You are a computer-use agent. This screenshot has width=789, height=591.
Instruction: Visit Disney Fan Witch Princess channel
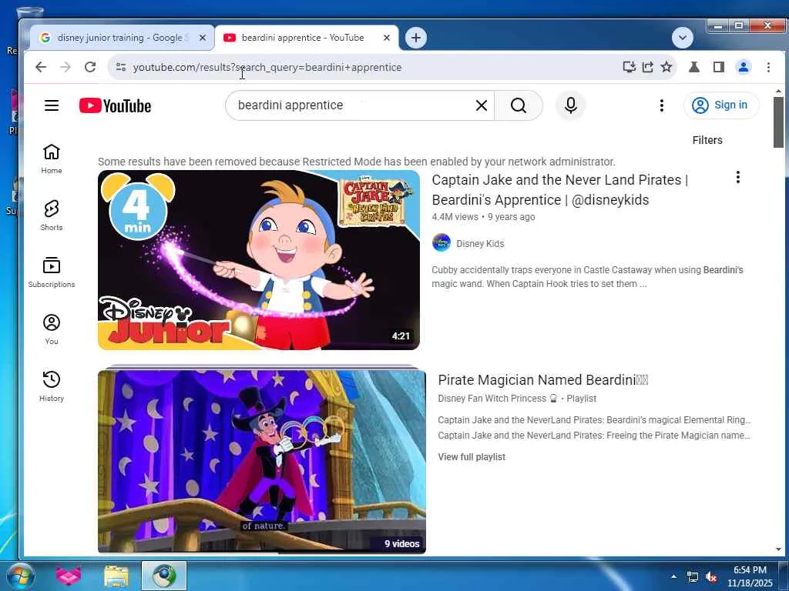492,399
